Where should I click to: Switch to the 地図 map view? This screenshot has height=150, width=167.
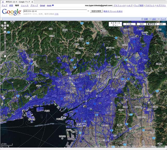(x=141, y=24)
